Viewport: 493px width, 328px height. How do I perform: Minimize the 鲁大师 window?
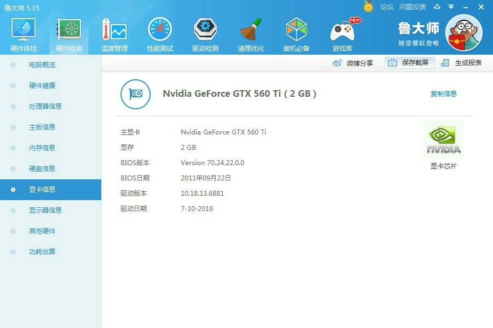(466, 7)
